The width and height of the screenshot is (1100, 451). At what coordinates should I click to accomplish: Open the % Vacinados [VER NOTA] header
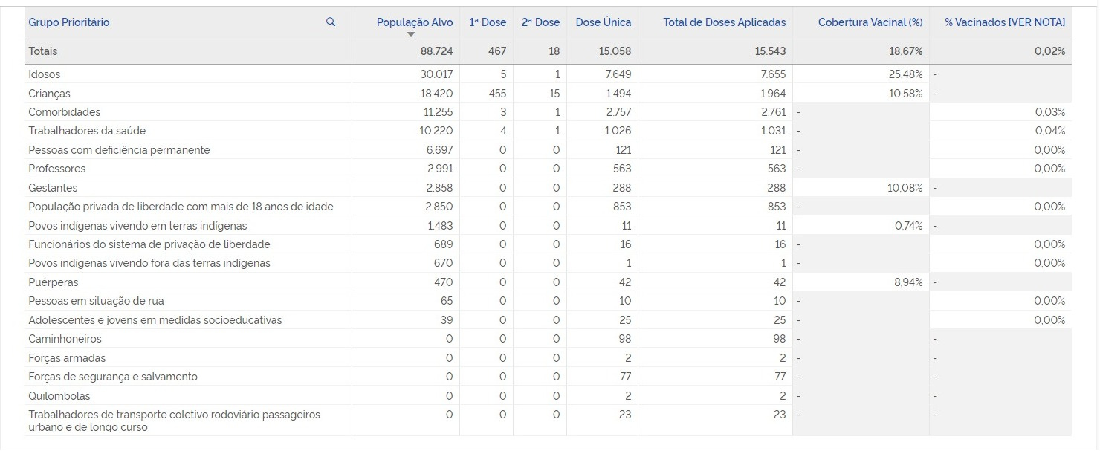coord(1004,22)
